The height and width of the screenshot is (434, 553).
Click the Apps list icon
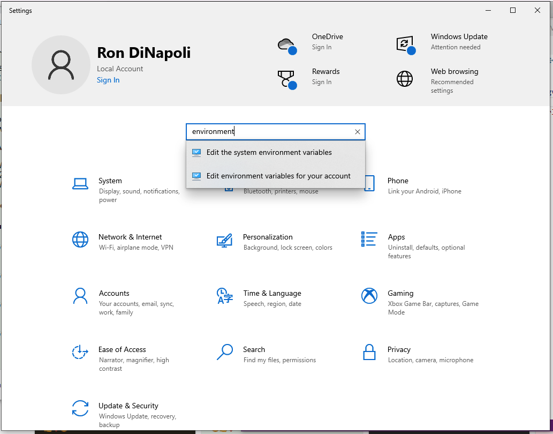[369, 240]
